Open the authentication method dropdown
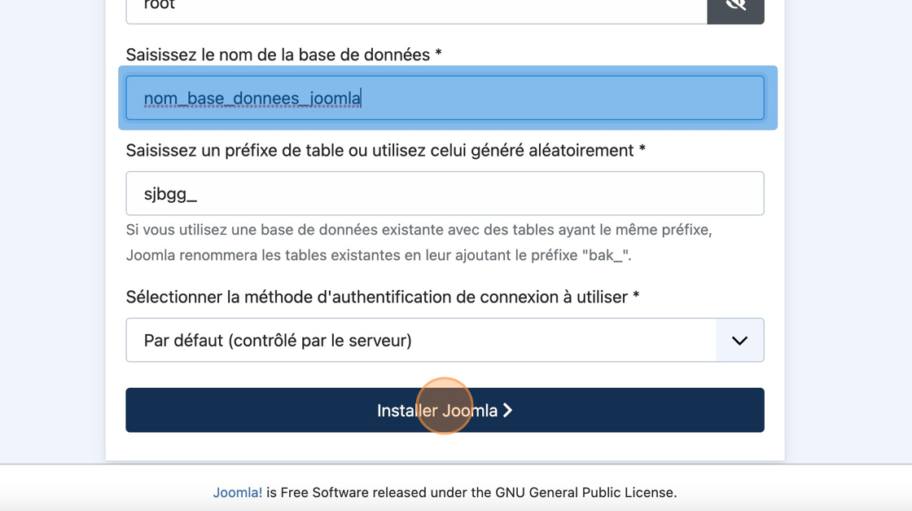 point(420,341)
